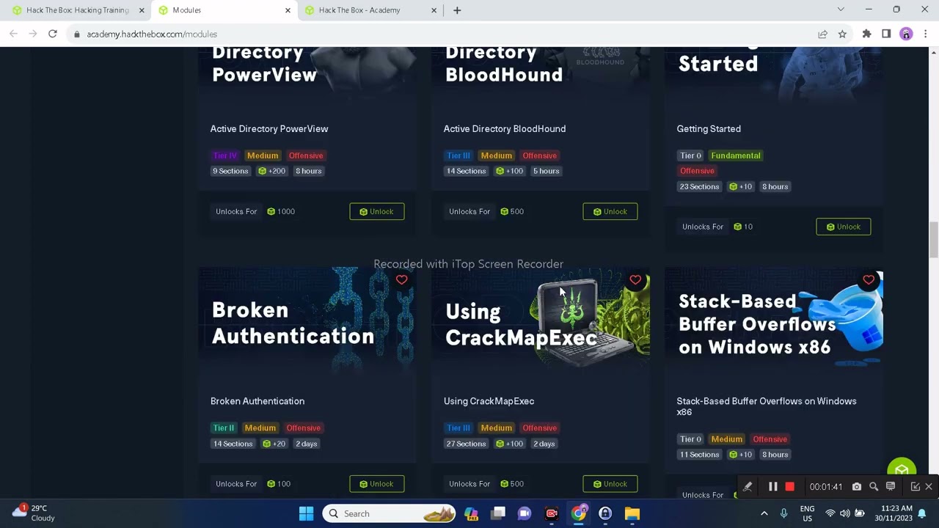The height and width of the screenshot is (528, 939).
Task: Bookmark this page with the star
Action: point(842,34)
